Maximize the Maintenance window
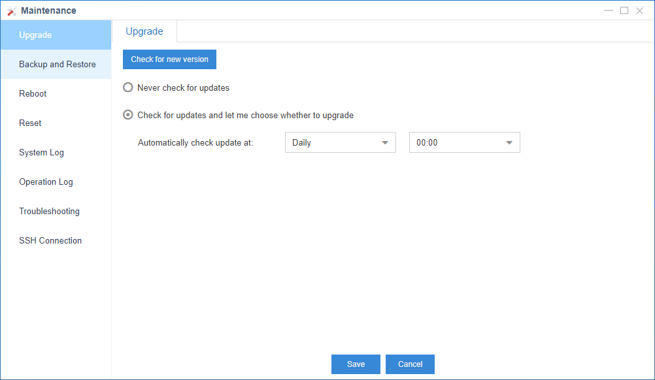Screen dimensions: 655x380 point(624,10)
